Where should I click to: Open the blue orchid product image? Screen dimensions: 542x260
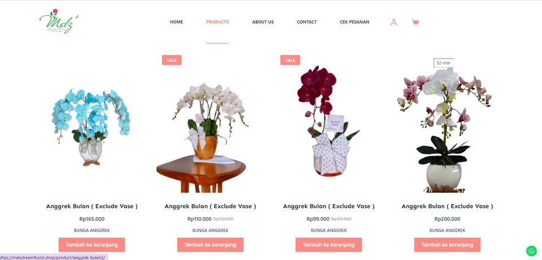(x=91, y=127)
